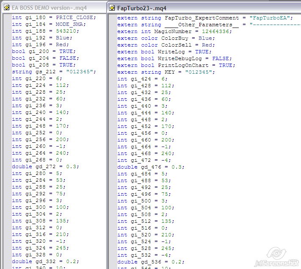The image size is (301, 269).
Task: Click line 'int gi_268 = 0;'
Action: (x=37, y=160)
